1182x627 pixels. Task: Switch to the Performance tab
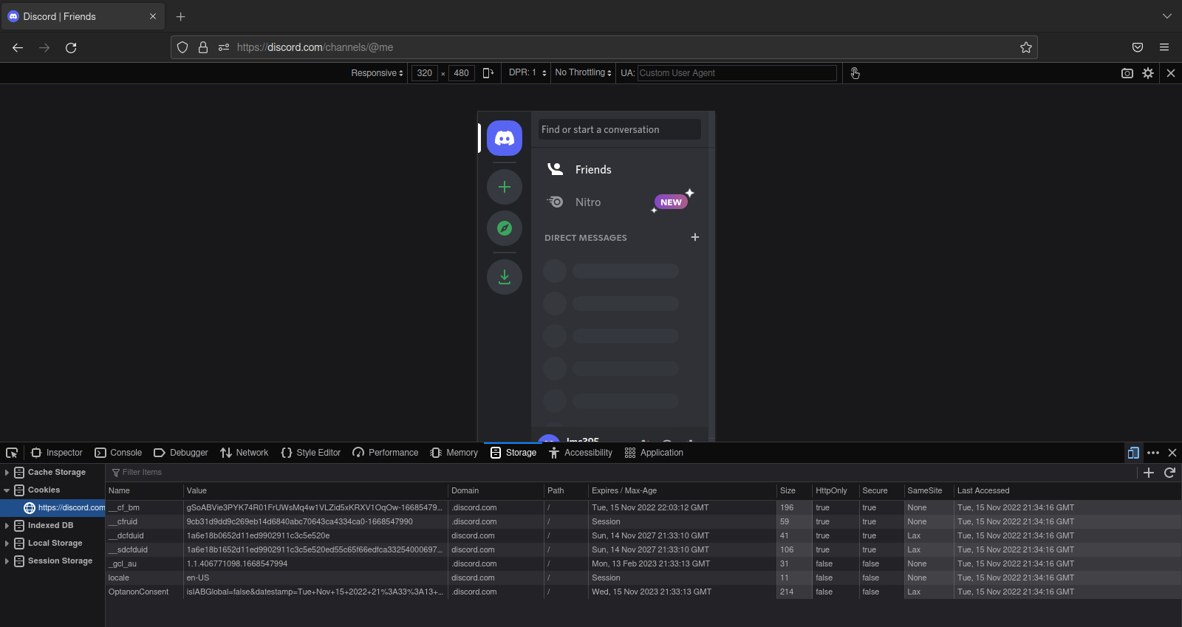tap(386, 453)
